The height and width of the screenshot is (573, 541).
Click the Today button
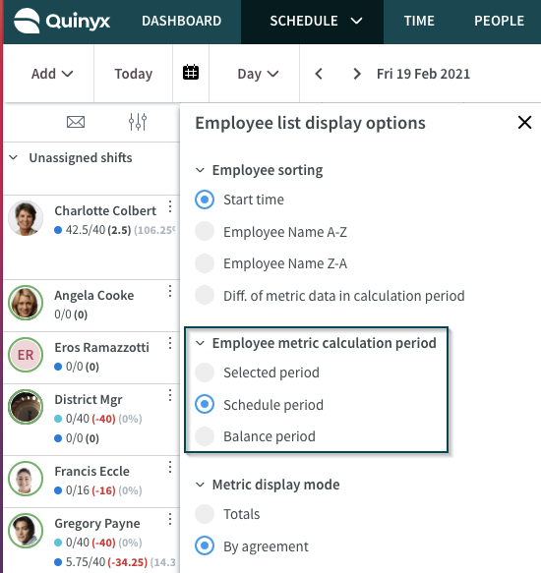point(134,74)
